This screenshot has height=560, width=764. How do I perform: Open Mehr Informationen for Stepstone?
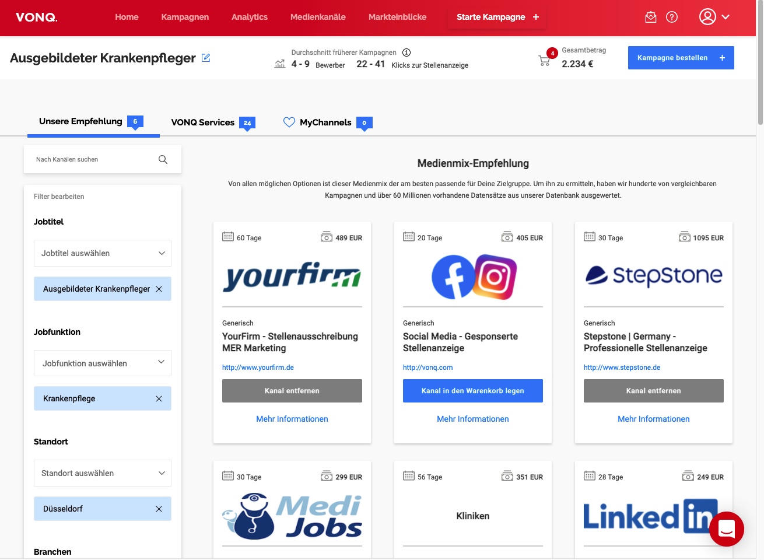[654, 419]
